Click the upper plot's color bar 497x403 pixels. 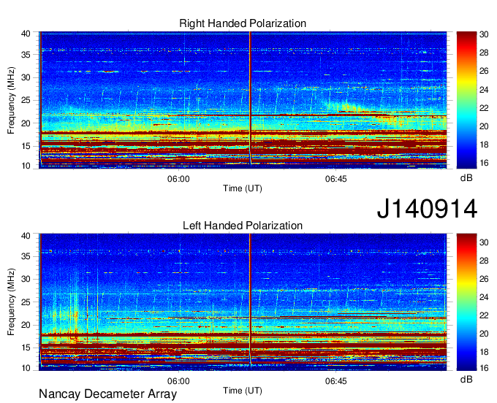[x=466, y=100]
